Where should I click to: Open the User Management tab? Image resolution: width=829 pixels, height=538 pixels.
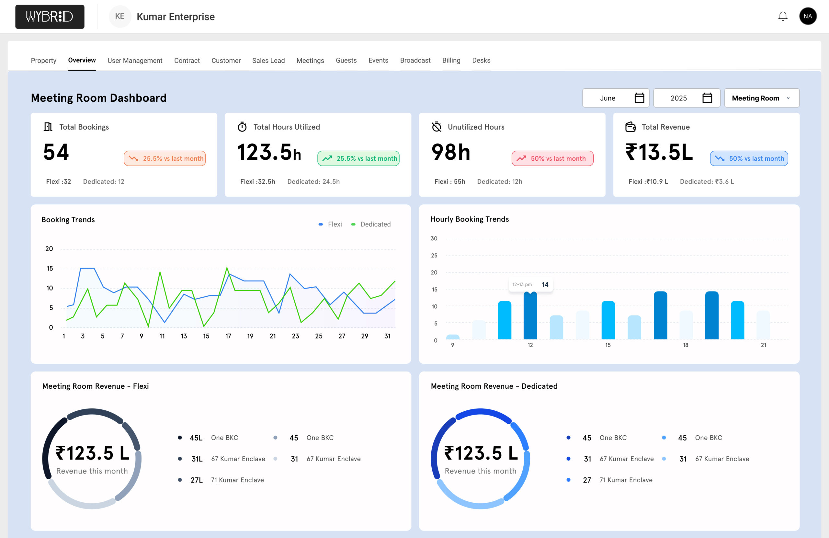[x=135, y=61]
